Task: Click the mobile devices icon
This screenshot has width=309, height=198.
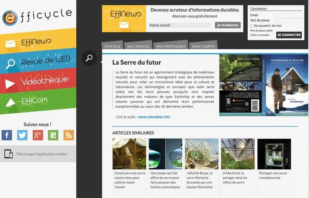Action: (9, 154)
